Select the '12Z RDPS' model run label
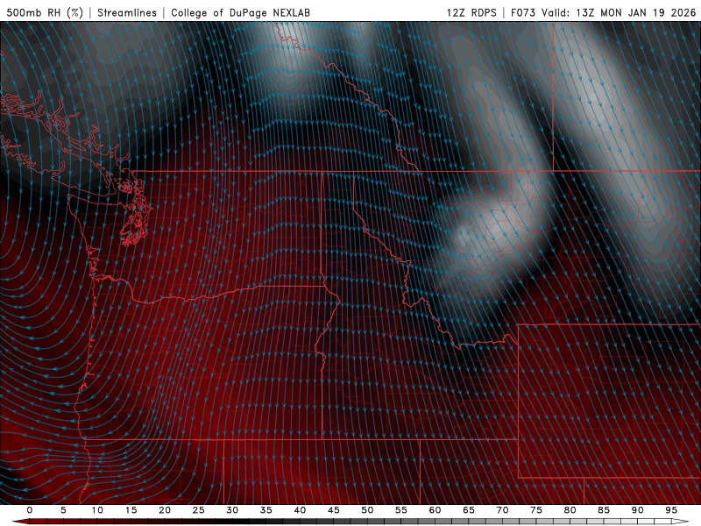 471,12
